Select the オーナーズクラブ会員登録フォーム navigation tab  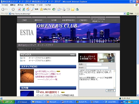pos(98,20)
